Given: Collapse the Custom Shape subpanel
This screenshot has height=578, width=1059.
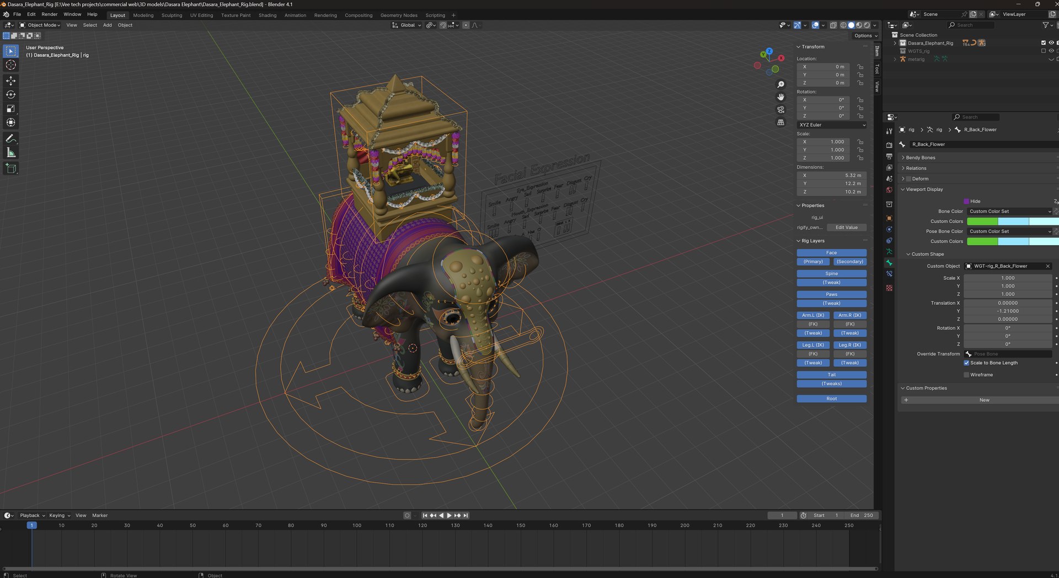Looking at the screenshot, I should (x=928, y=254).
